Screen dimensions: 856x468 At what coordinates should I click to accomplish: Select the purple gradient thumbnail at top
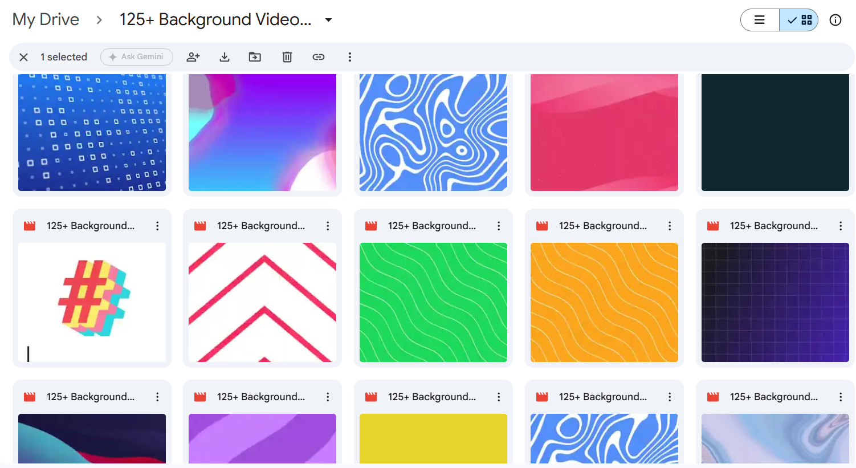[262, 132]
